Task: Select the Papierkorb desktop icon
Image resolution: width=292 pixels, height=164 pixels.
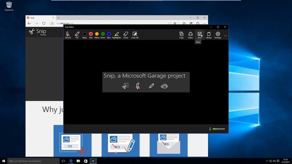Action: [9, 6]
